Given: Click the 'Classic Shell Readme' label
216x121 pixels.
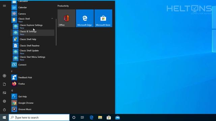Looking at the screenshot, I should tap(29, 46).
